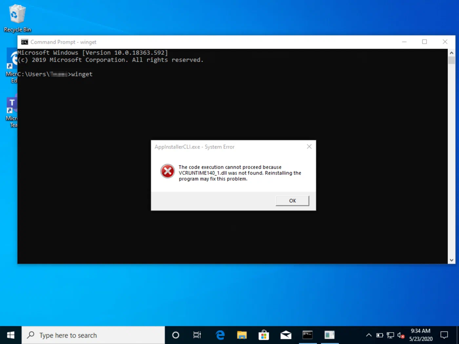Viewport: 459px width, 344px height.
Task: Open the Action Center notifications icon
Action: 444,335
